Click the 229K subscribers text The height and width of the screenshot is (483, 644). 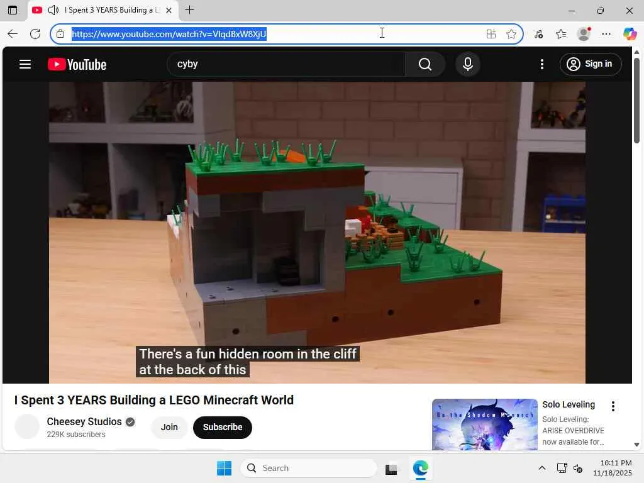76,435
